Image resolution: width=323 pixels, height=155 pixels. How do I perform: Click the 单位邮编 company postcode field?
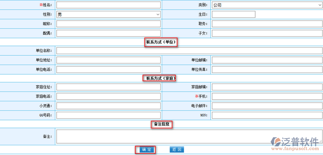pos(267,60)
